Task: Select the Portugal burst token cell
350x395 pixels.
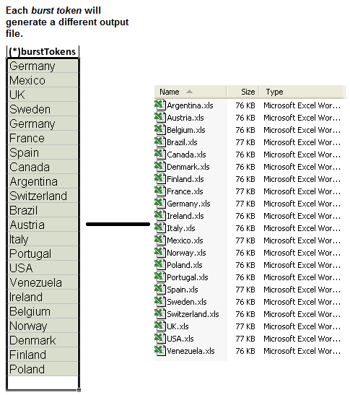Action: pos(43,253)
